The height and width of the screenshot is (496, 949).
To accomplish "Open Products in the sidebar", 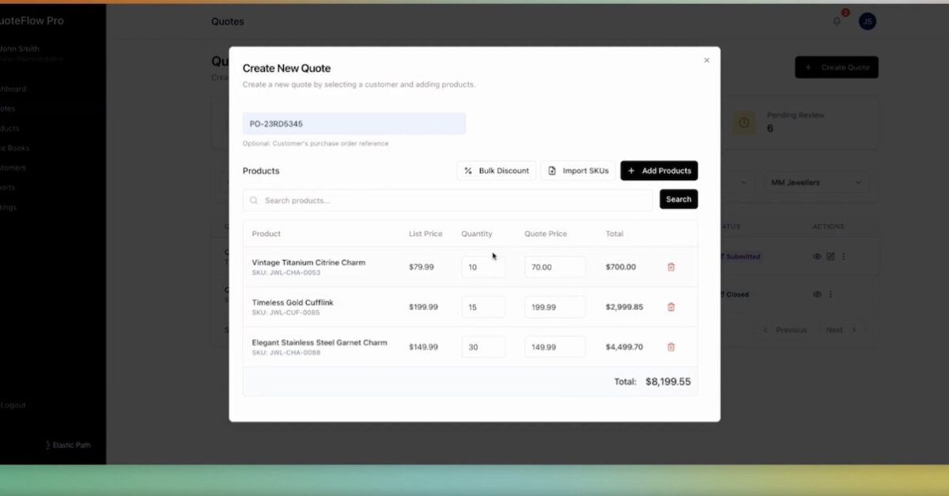I will (x=9, y=129).
